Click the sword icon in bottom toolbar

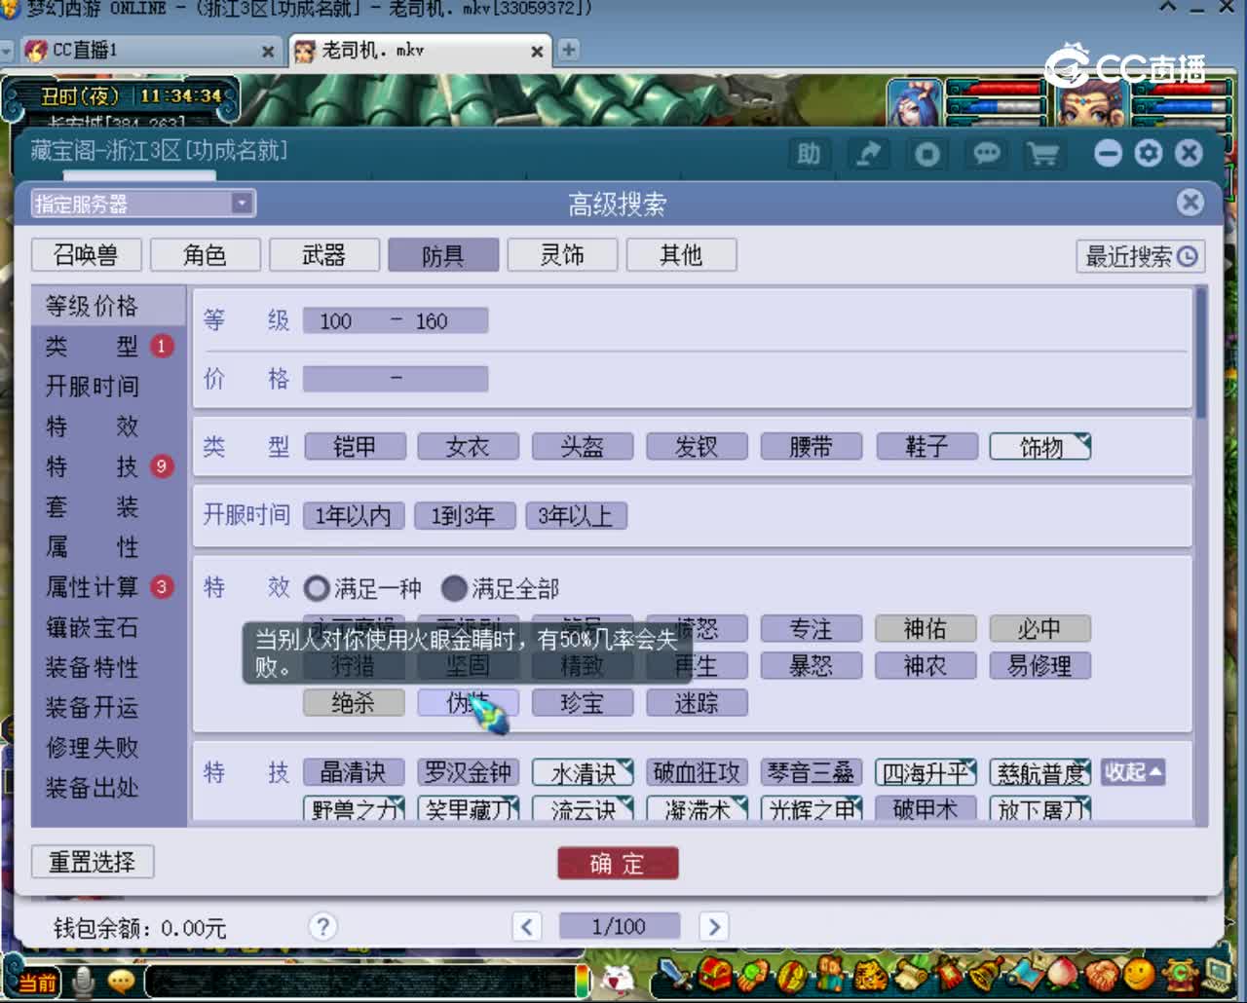coord(674,974)
